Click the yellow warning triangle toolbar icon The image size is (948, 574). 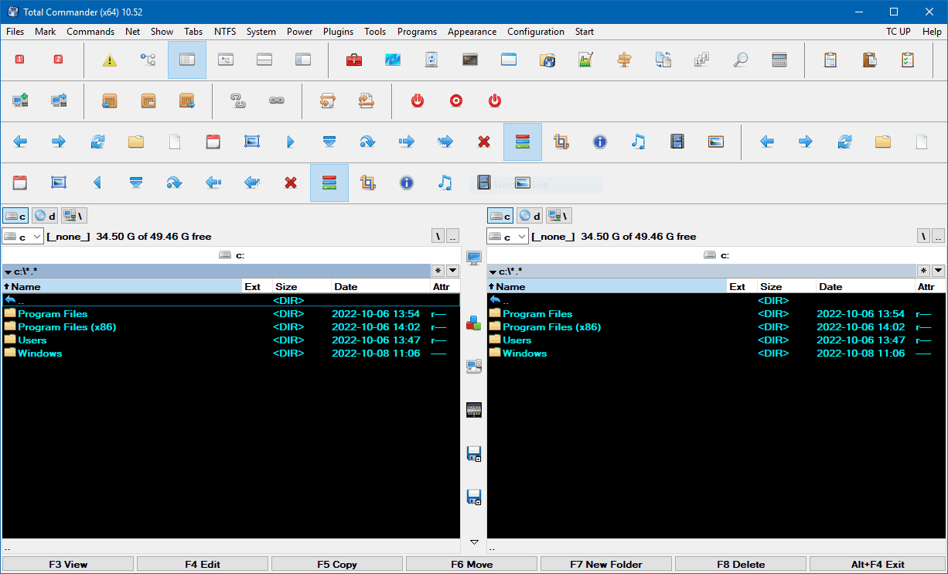(110, 60)
